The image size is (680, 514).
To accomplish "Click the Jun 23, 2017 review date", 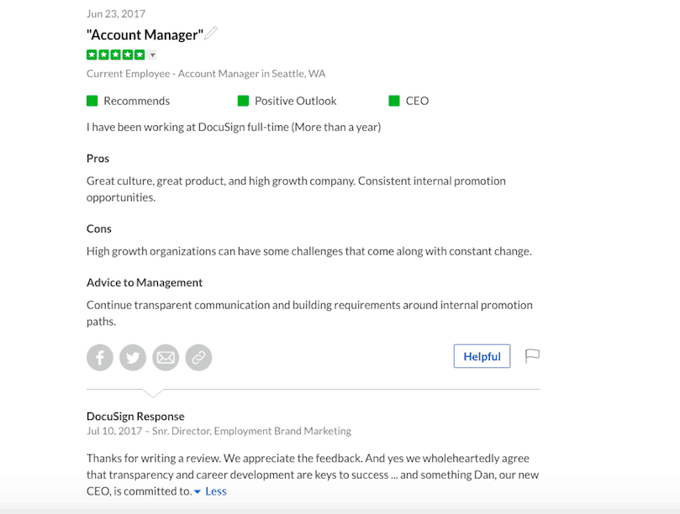I will 116,14.
